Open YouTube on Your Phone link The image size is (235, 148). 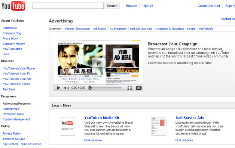[x=19, y=68]
